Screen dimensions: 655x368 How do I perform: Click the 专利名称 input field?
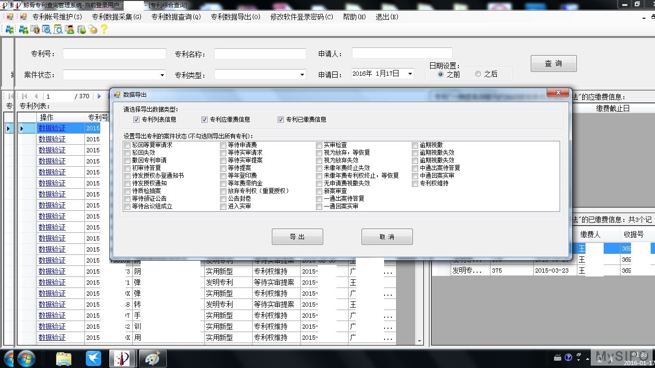260,54
